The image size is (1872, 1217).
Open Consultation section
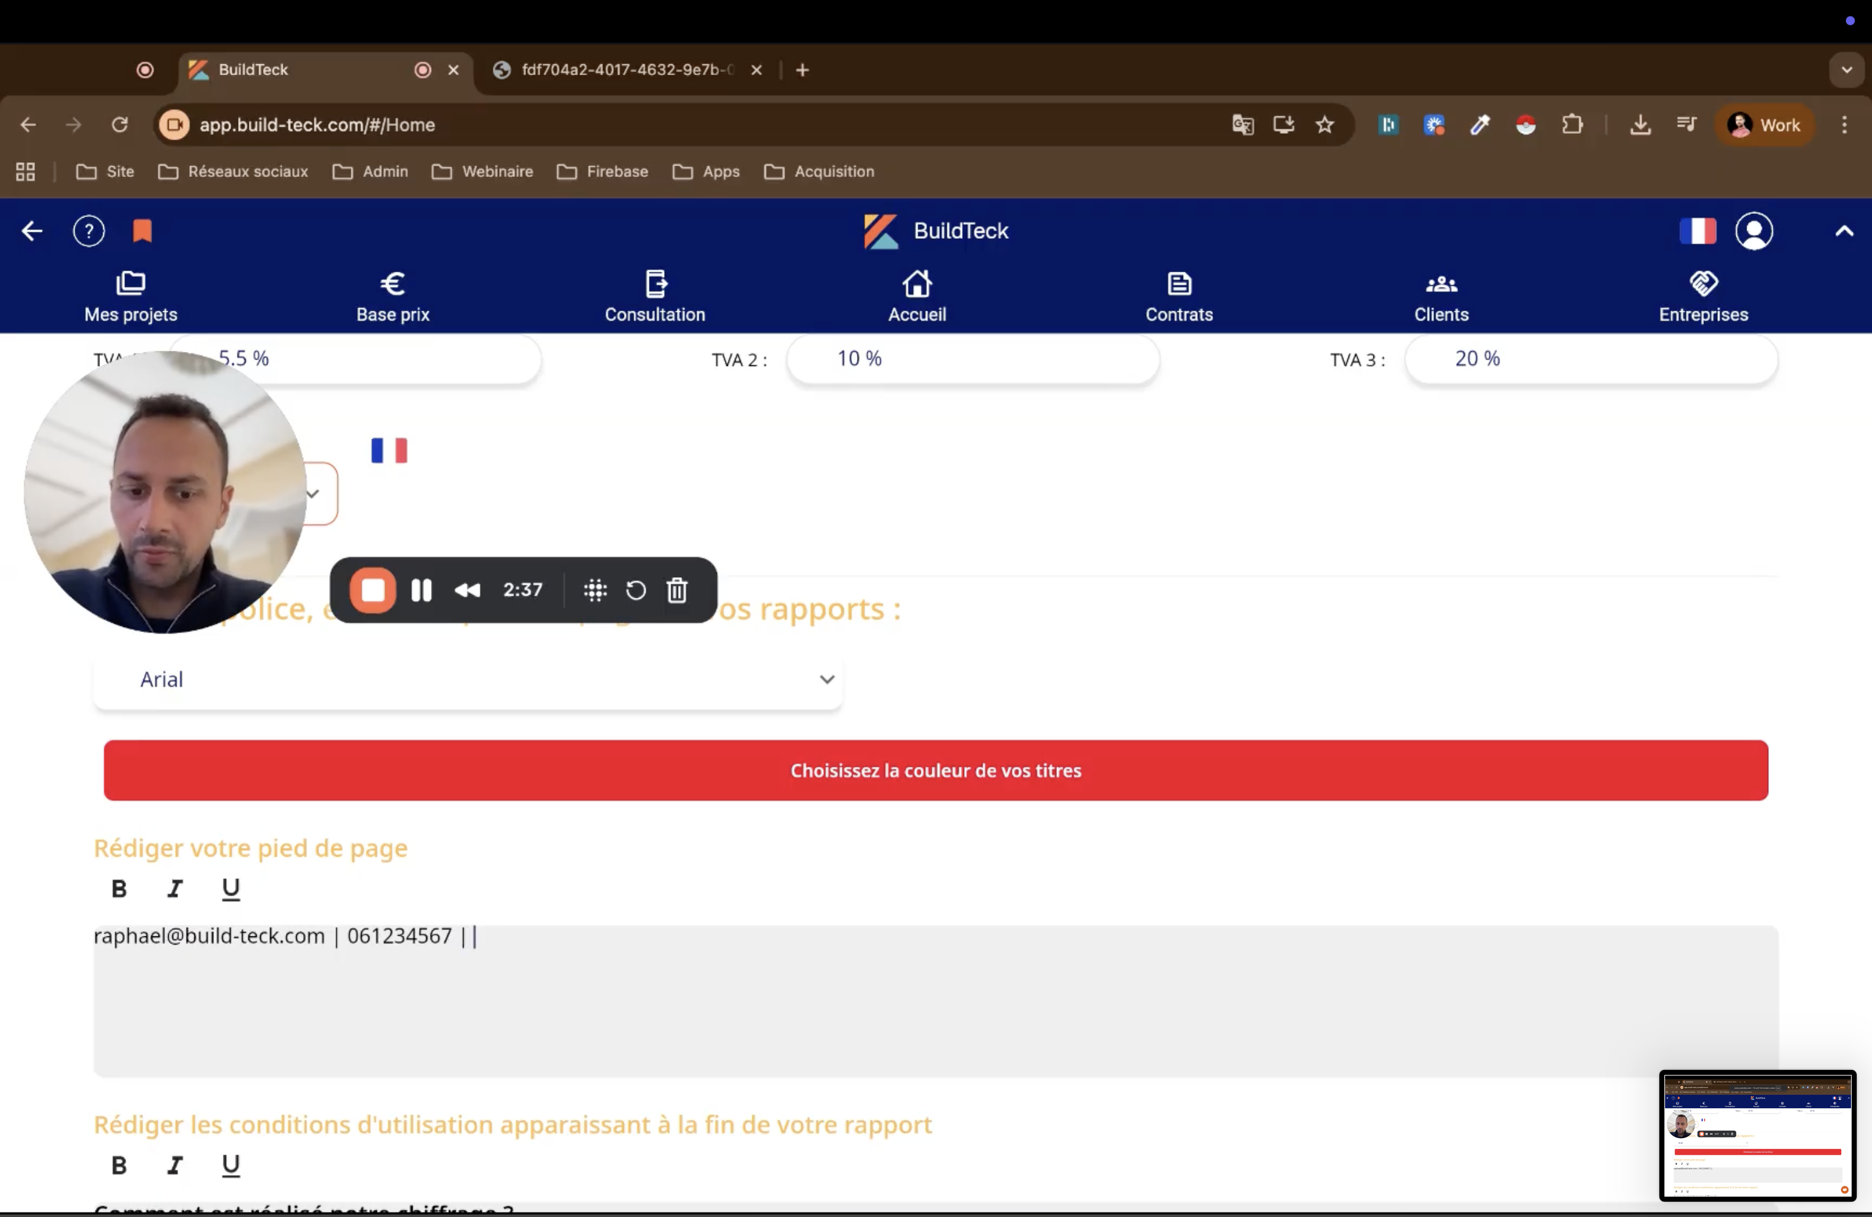pyautogui.click(x=655, y=297)
